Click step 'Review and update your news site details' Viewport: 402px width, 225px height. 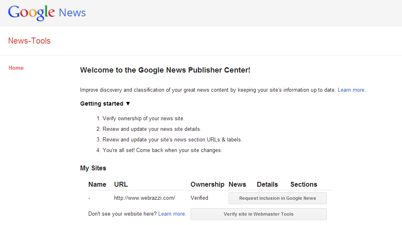tap(152, 129)
